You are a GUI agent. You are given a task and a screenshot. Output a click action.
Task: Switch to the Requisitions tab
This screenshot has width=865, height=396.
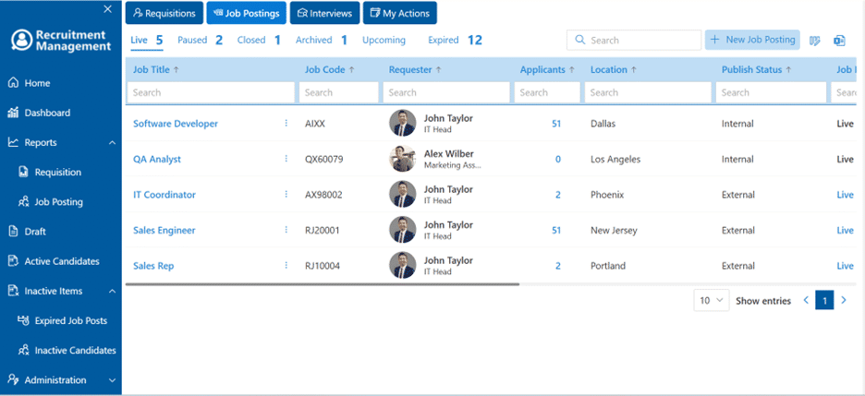click(164, 13)
